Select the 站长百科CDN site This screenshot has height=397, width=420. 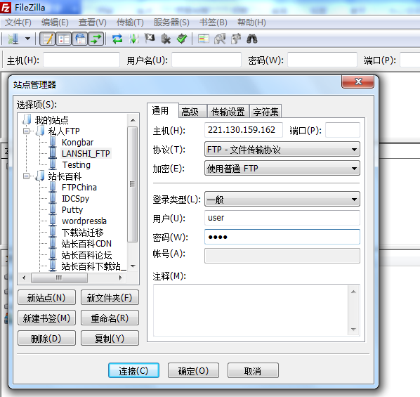[86, 244]
